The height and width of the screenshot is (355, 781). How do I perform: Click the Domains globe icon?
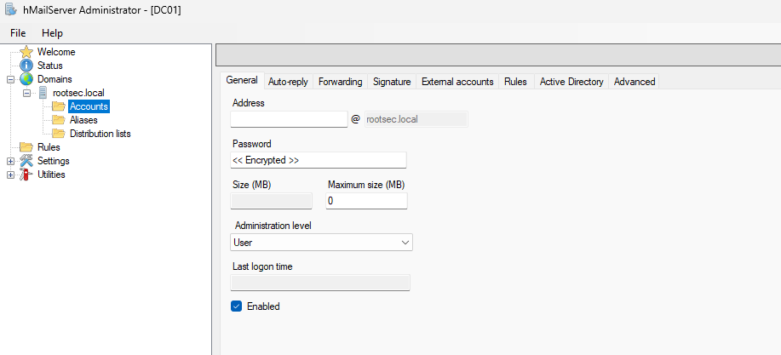[26, 79]
